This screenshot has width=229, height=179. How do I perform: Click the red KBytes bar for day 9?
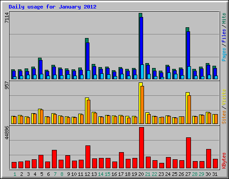[x=68, y=162]
